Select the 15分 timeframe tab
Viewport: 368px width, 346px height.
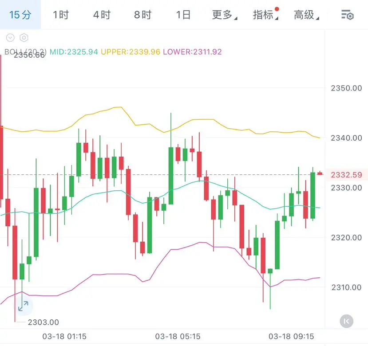20,15
